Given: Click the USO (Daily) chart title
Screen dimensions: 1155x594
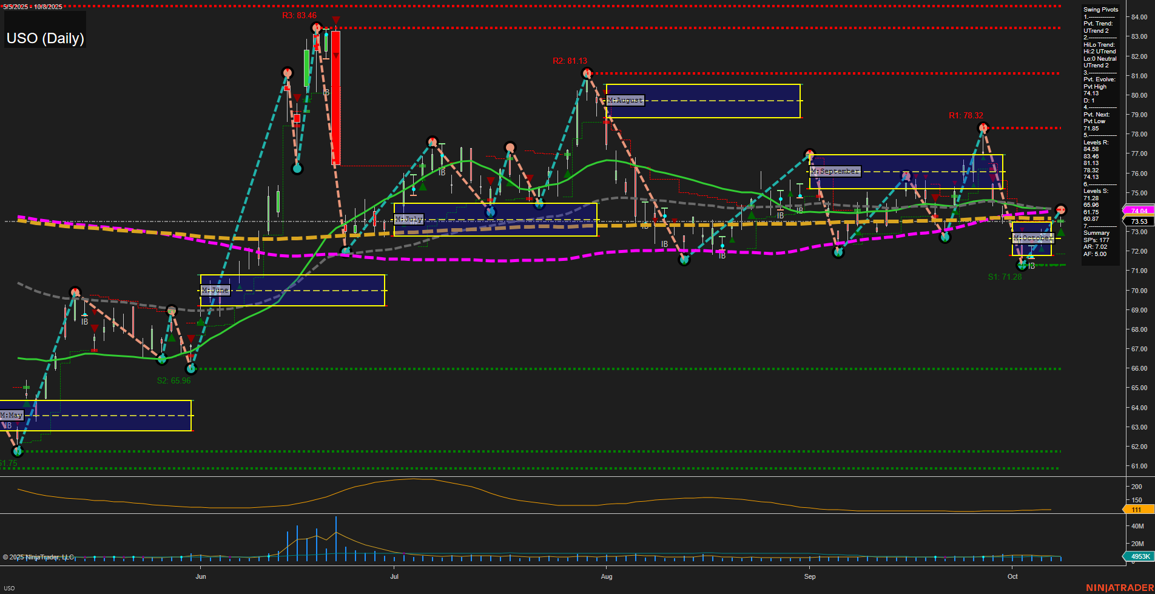Looking at the screenshot, I should pyautogui.click(x=44, y=38).
